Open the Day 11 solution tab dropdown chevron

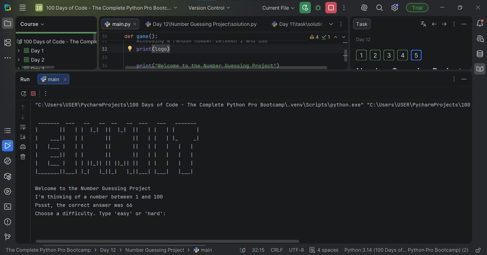pos(331,24)
